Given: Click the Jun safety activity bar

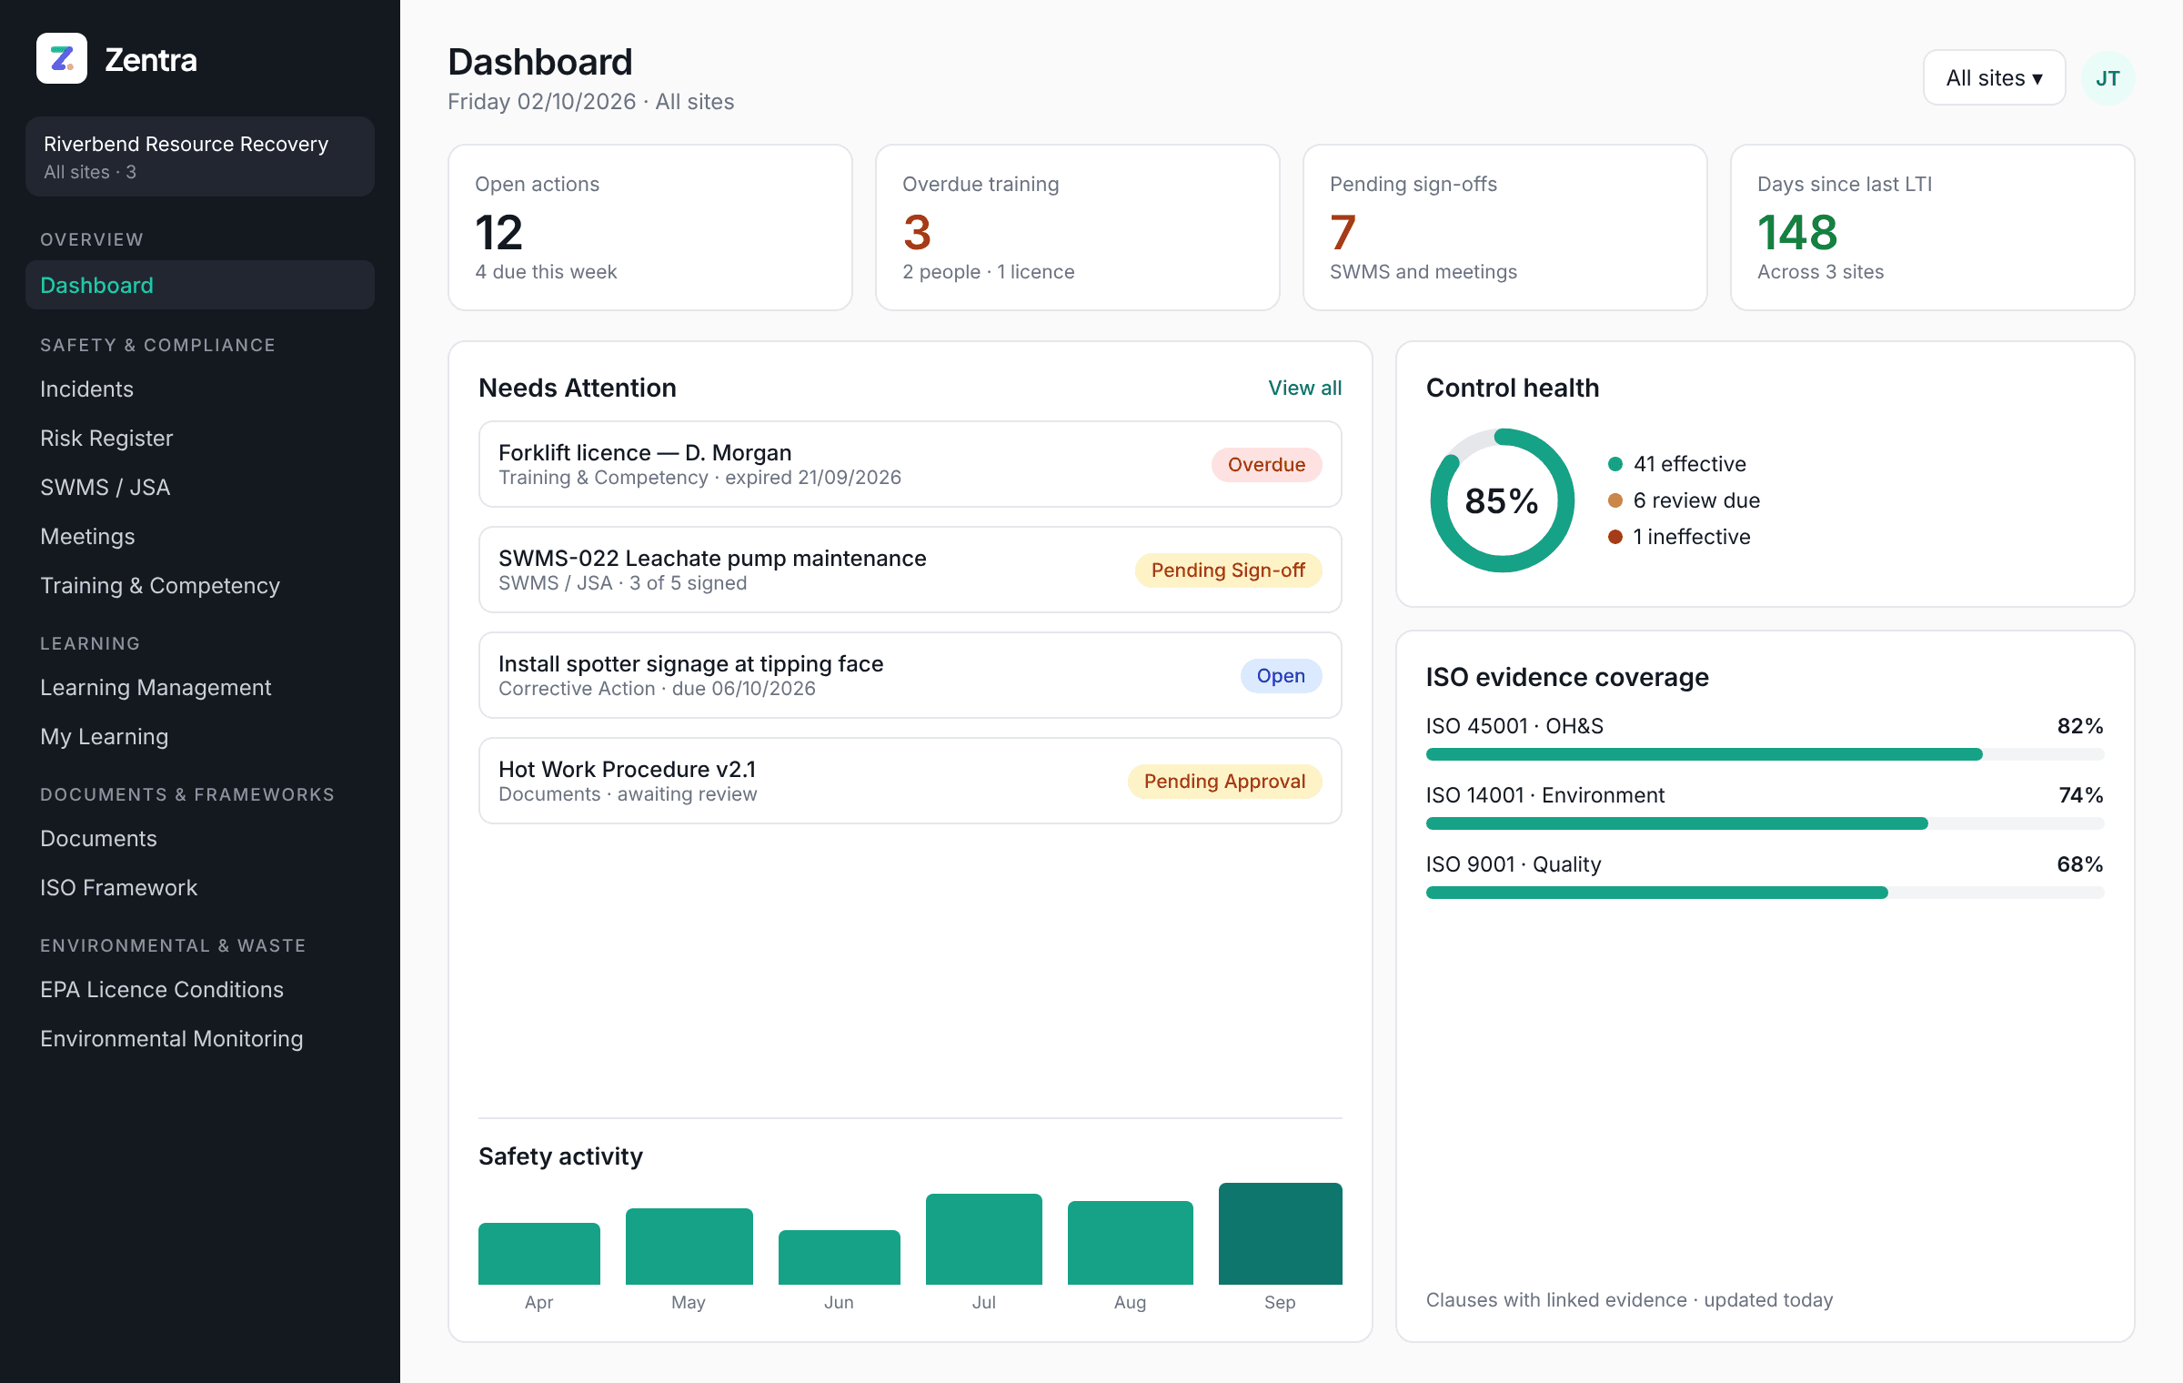Looking at the screenshot, I should (x=840, y=1257).
